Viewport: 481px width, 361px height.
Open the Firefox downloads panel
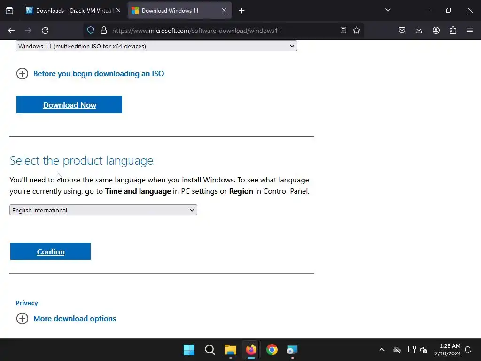(419, 31)
